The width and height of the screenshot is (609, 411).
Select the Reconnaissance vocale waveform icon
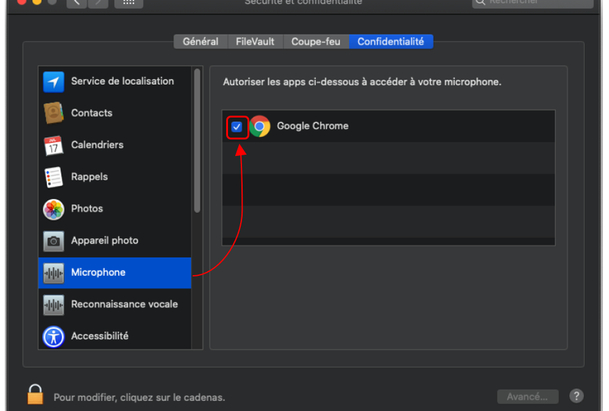54,304
